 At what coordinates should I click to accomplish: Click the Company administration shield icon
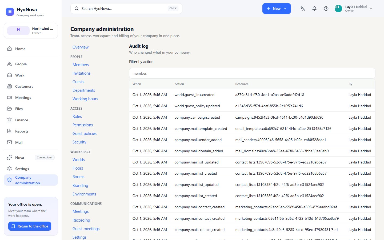coord(10,180)
